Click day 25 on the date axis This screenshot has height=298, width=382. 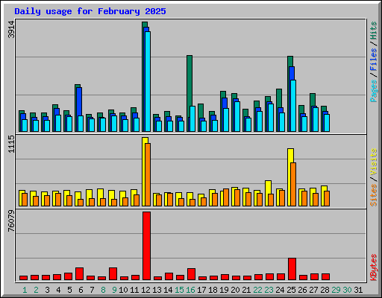[x=291, y=290]
